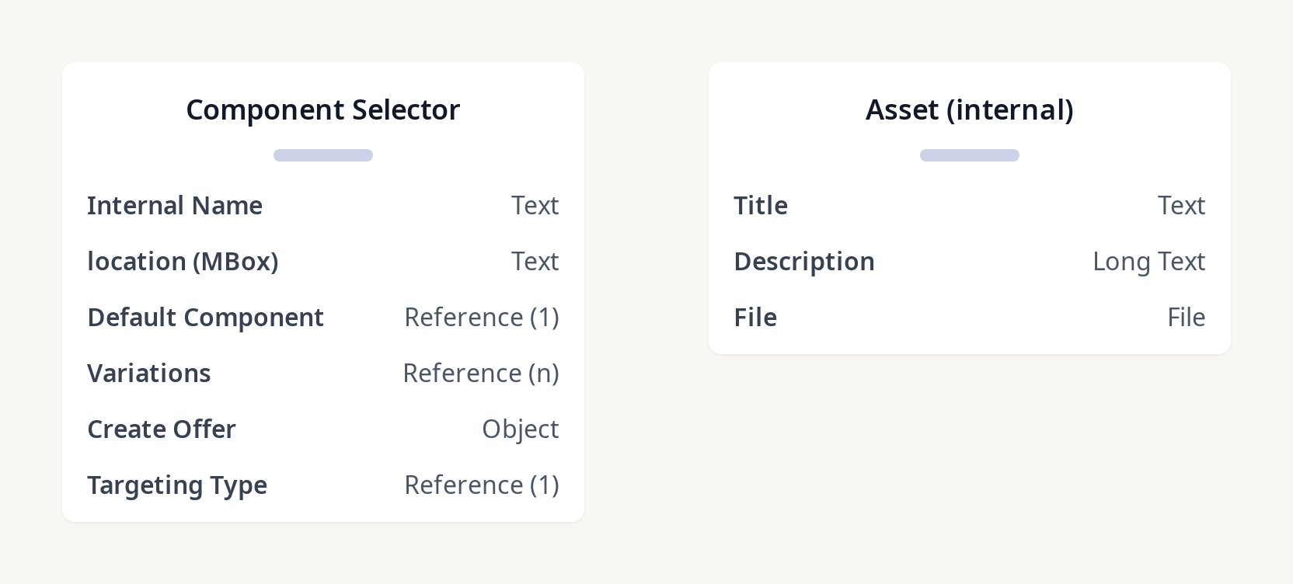Select the Variations field label
Image resolution: width=1293 pixels, height=584 pixels.
(x=148, y=374)
